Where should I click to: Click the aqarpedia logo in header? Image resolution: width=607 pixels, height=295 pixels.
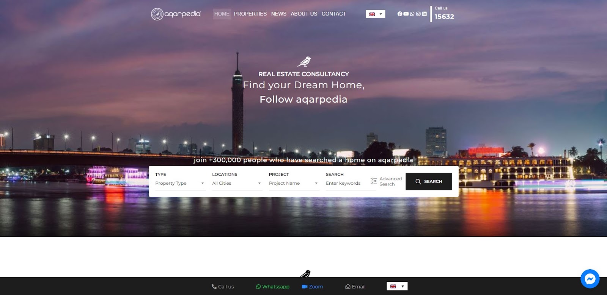click(x=176, y=14)
